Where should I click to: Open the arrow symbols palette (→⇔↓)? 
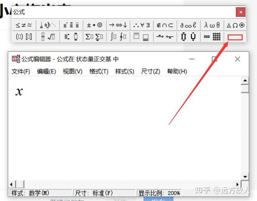click(x=118, y=25)
